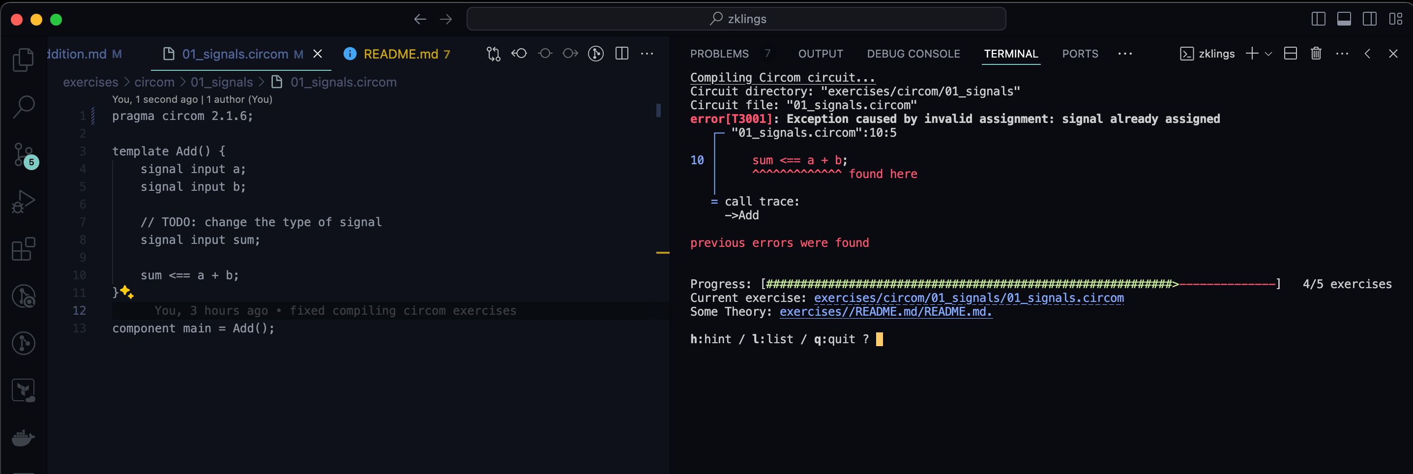This screenshot has height=474, width=1413.
Task: Click line number 10 in the gutter
Action: 80,275
